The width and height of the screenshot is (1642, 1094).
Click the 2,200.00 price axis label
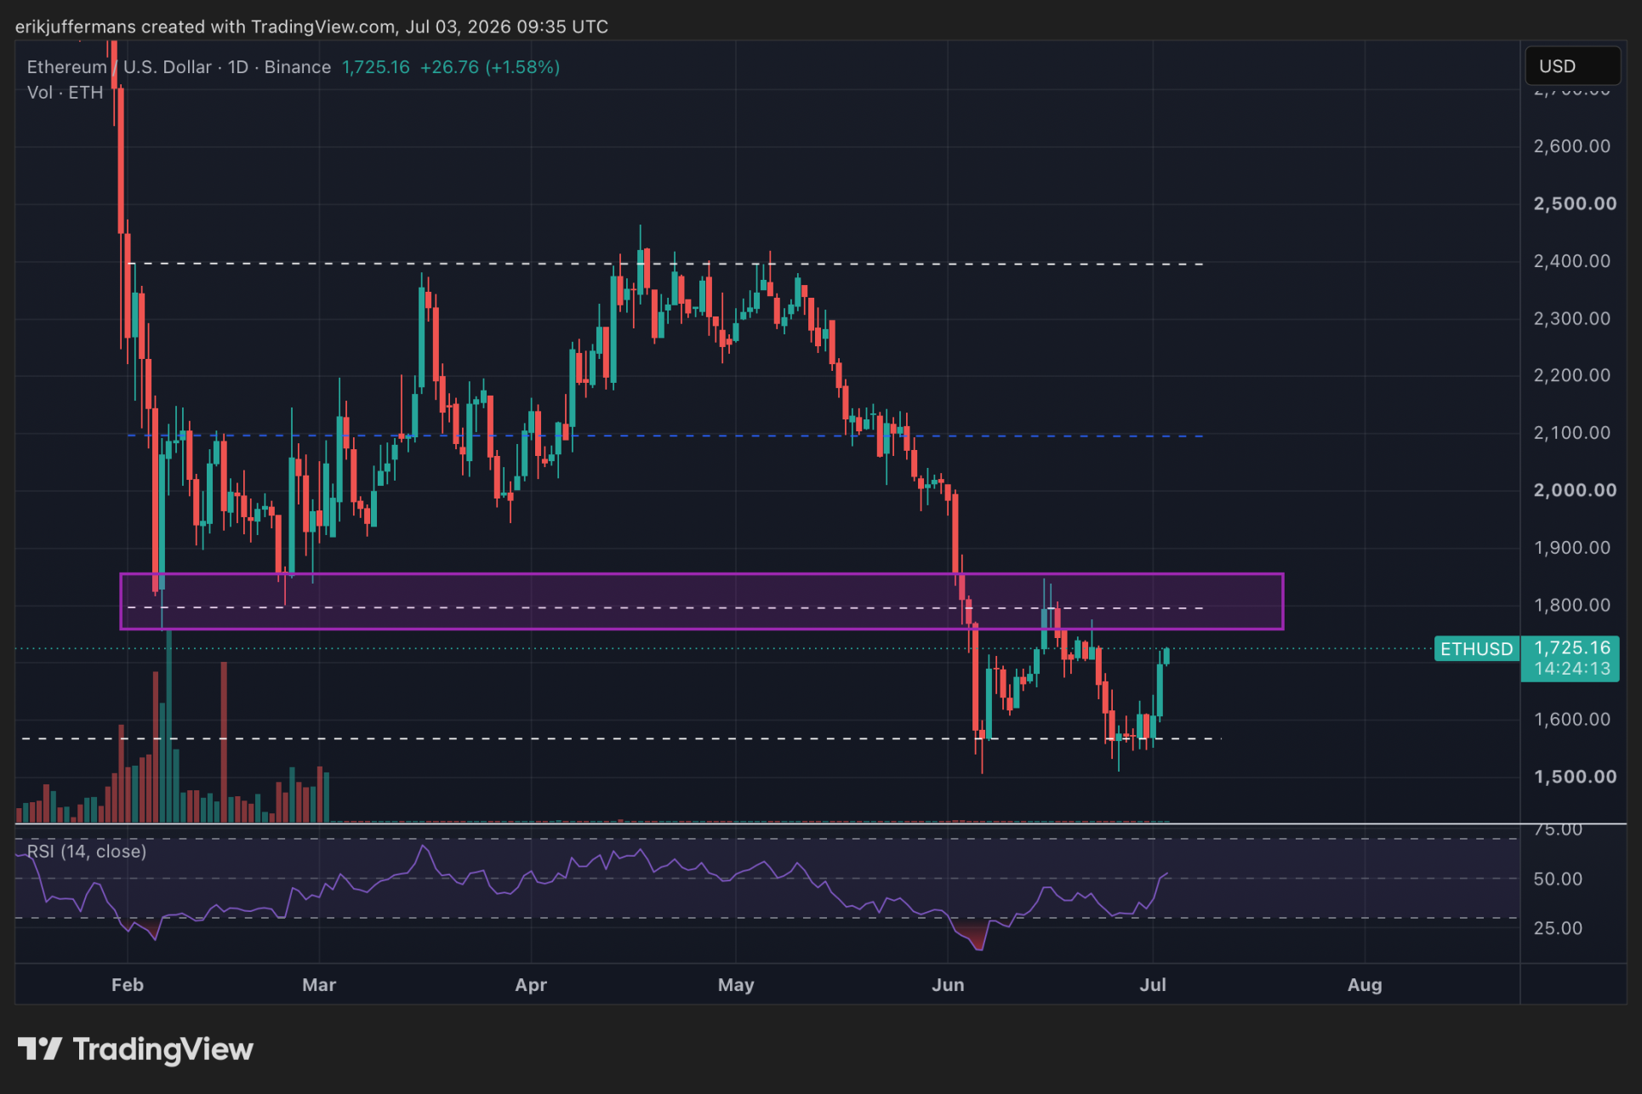click(x=1572, y=376)
